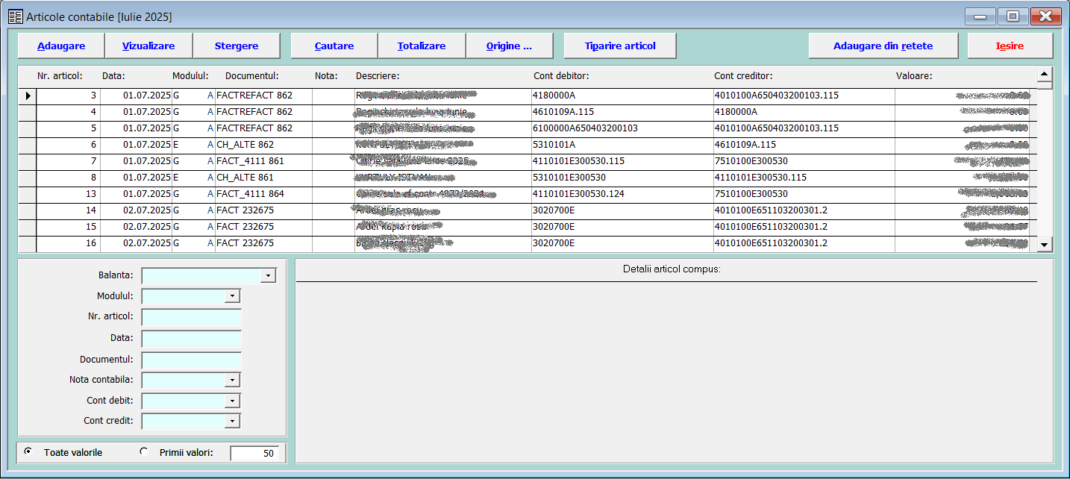The width and height of the screenshot is (1070, 479).
Task: Click Tiparire articol to print
Action: (620, 46)
